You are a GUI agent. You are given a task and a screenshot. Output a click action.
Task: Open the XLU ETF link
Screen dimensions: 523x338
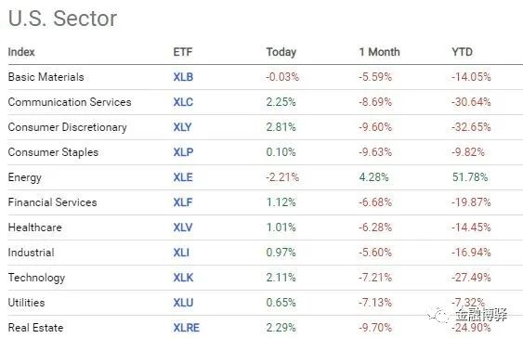click(183, 303)
